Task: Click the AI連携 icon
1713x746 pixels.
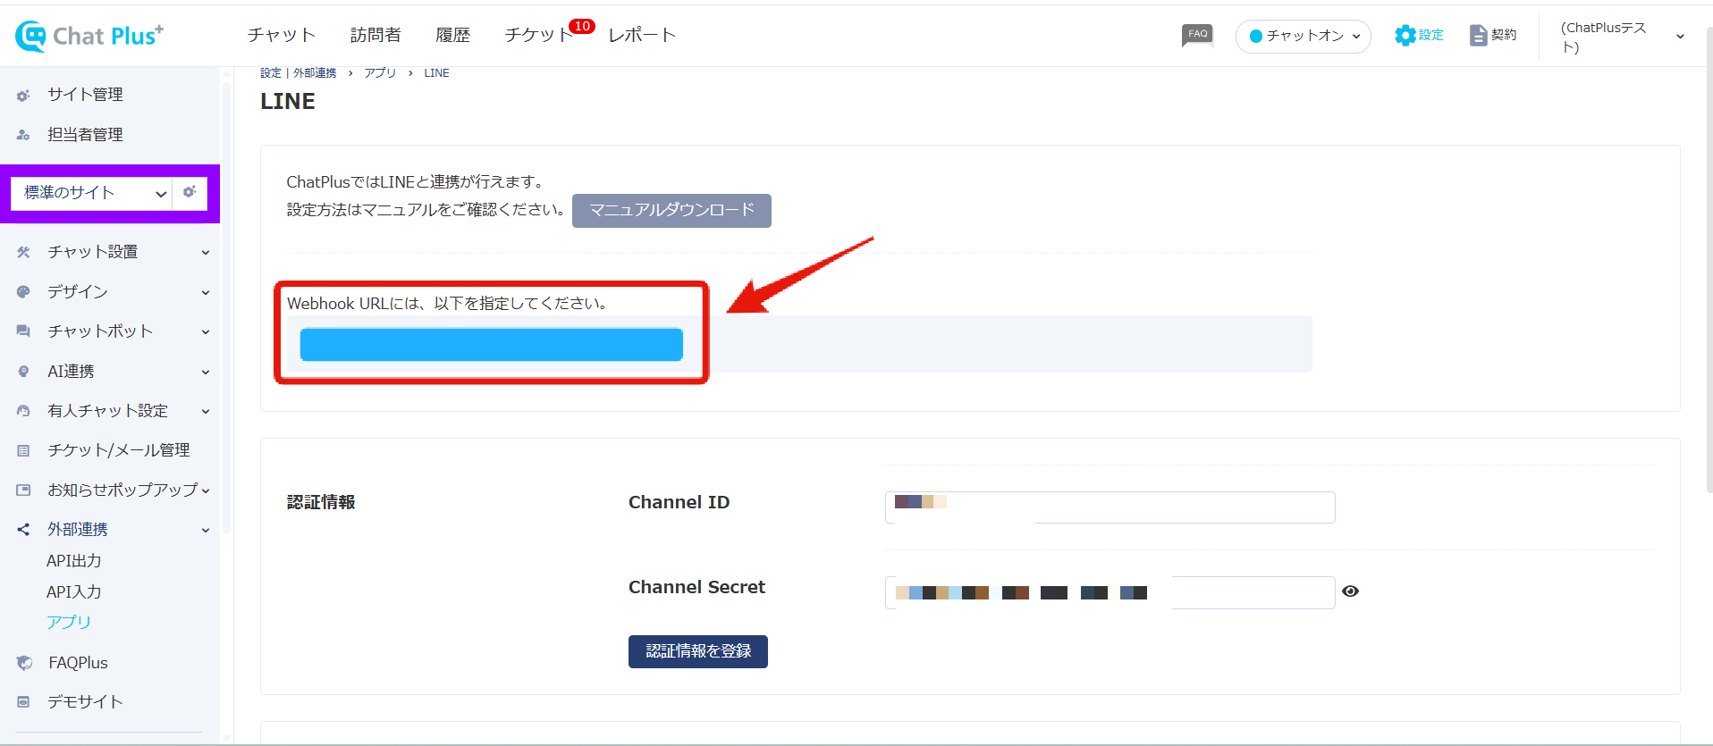Action: pos(23,372)
